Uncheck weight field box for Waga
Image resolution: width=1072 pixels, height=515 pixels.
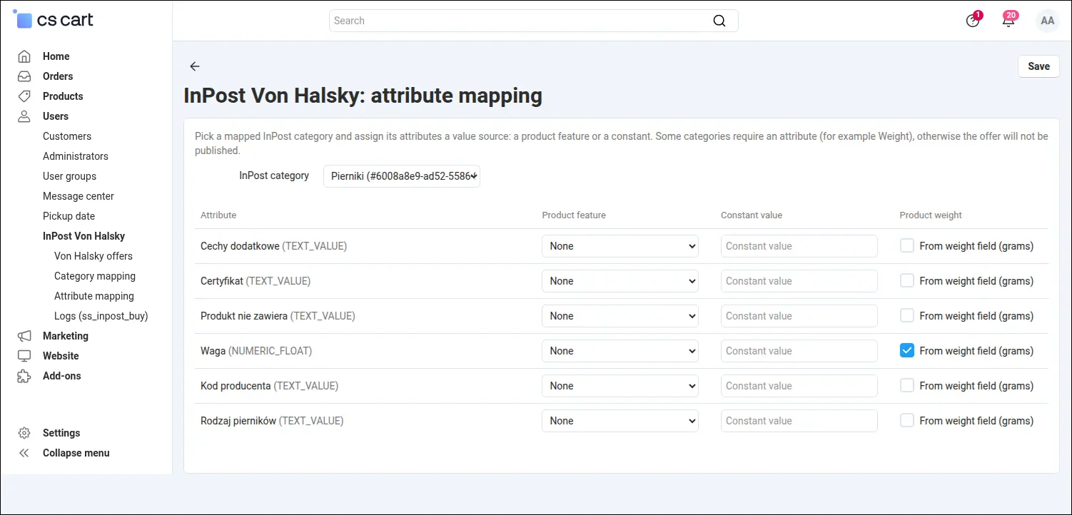[x=907, y=351]
